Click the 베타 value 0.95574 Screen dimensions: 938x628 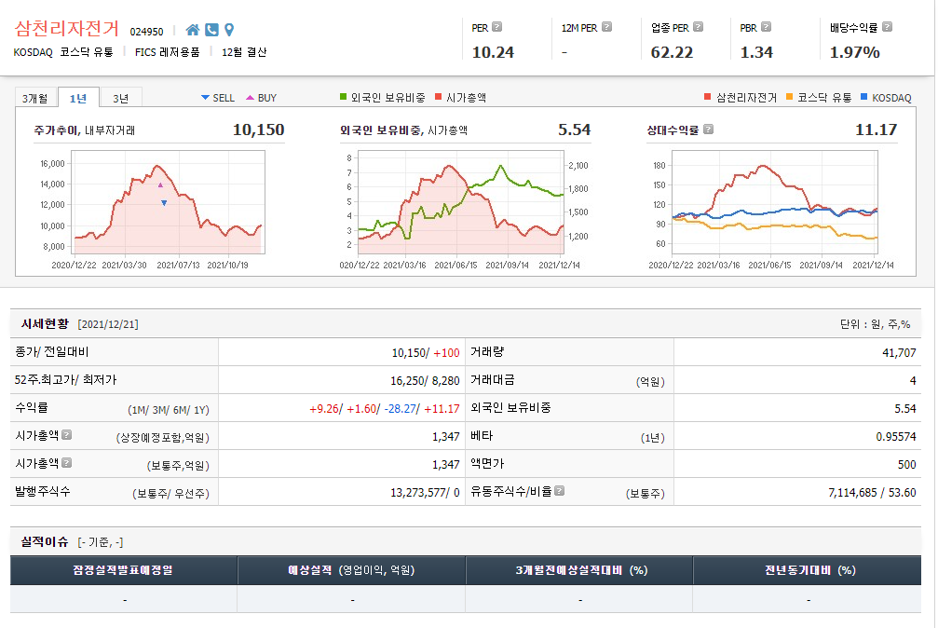pos(895,436)
